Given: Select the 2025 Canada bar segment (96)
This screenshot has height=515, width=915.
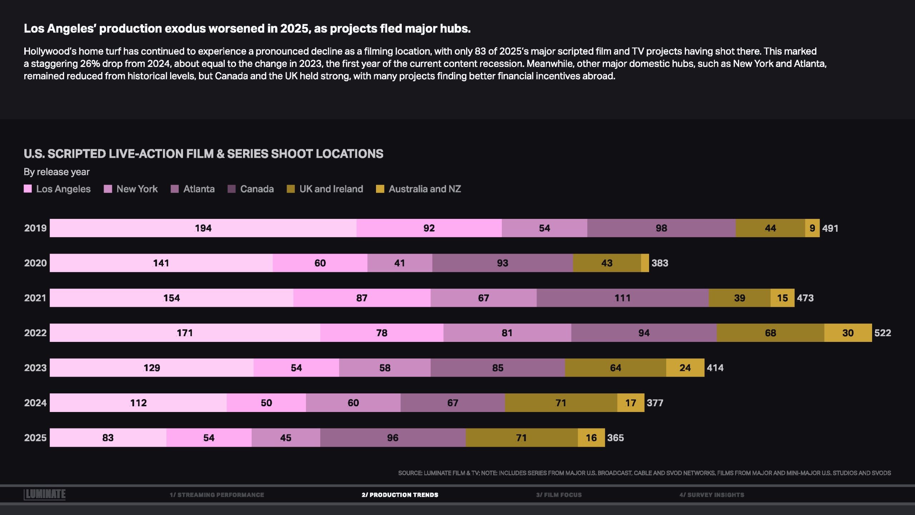Looking at the screenshot, I should pos(392,438).
